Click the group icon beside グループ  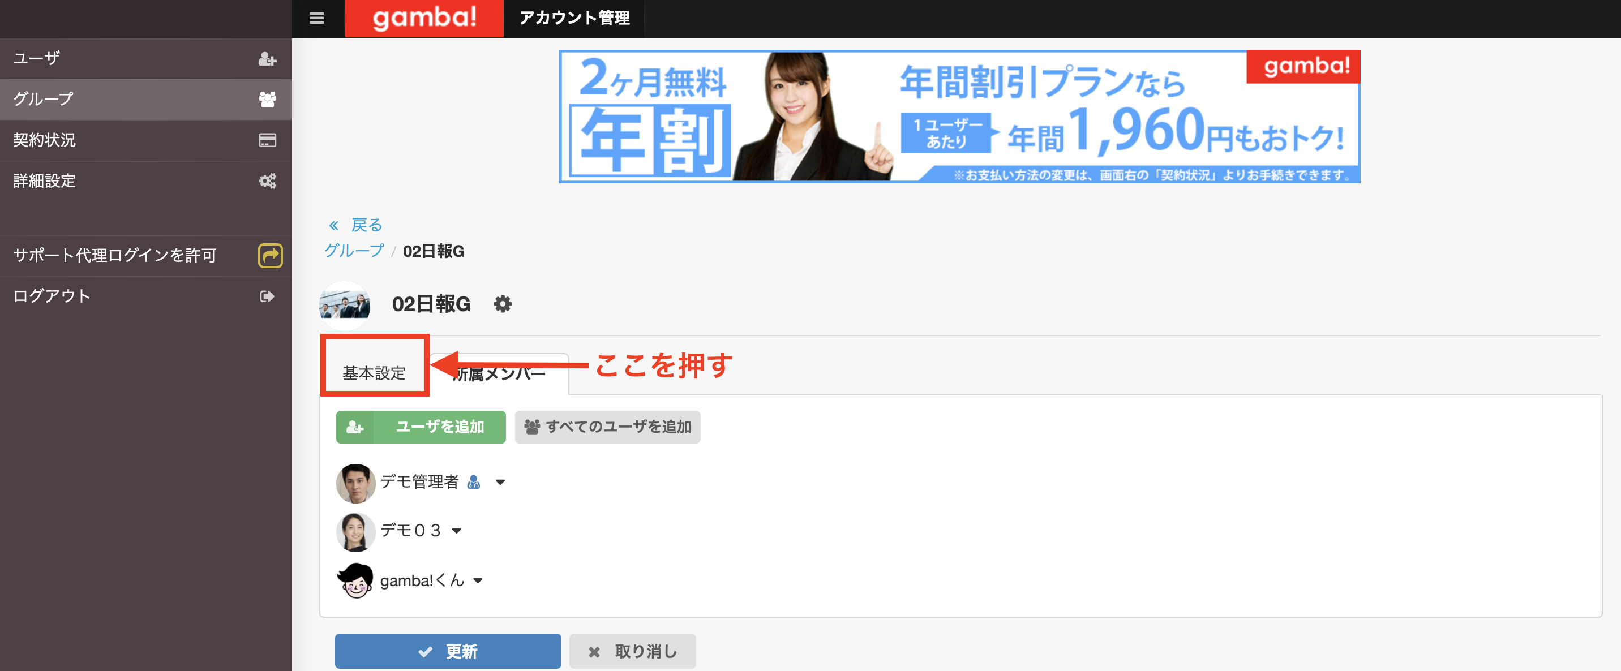268,100
